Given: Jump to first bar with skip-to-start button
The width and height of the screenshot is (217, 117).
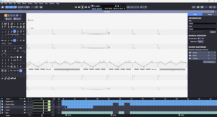Looking at the screenshot, I should point(76,7).
